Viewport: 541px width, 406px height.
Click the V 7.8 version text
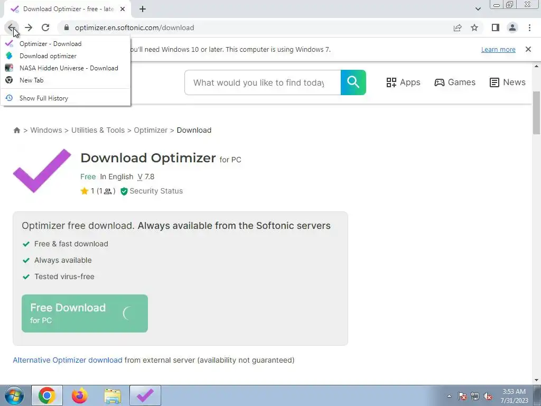coord(146,177)
